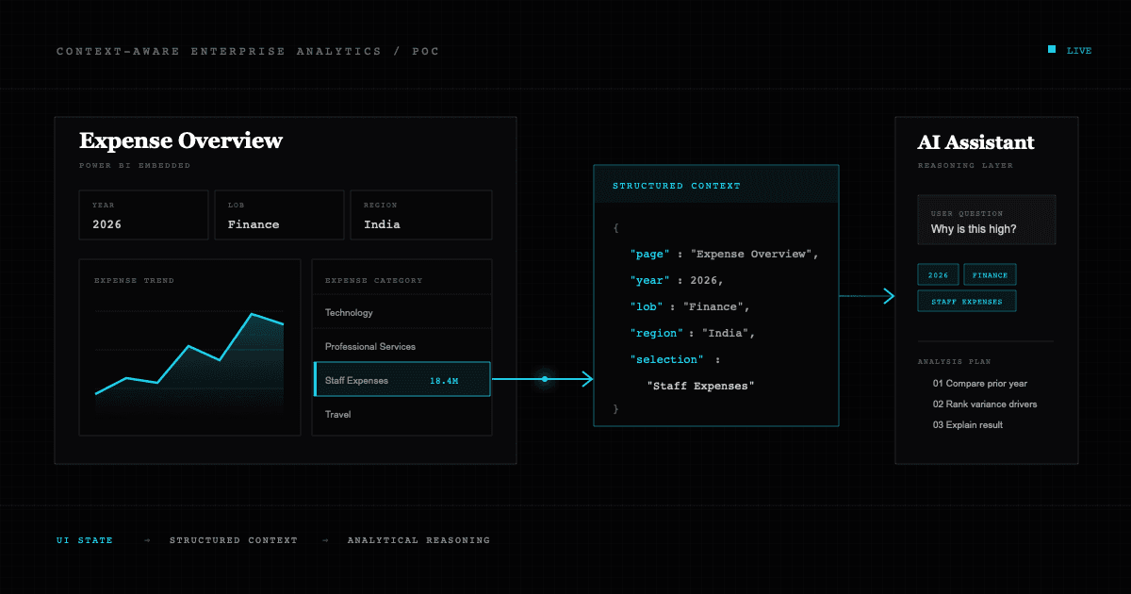Click the POWER BI EMBEDDED label
This screenshot has height=594, width=1131.
(135, 166)
